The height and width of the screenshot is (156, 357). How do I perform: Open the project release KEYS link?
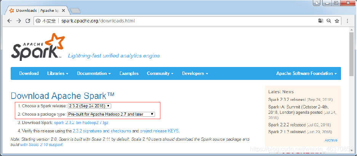159,131
